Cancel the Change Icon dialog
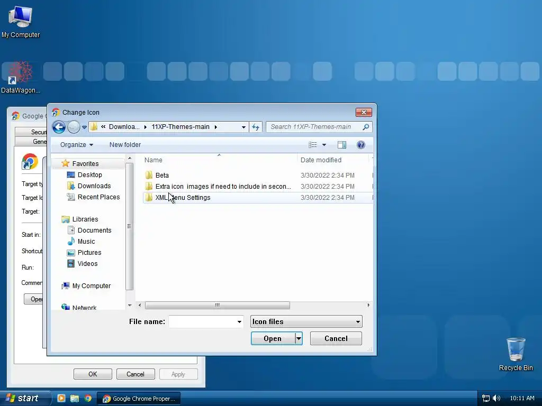This screenshot has width=542, height=406. click(x=336, y=339)
